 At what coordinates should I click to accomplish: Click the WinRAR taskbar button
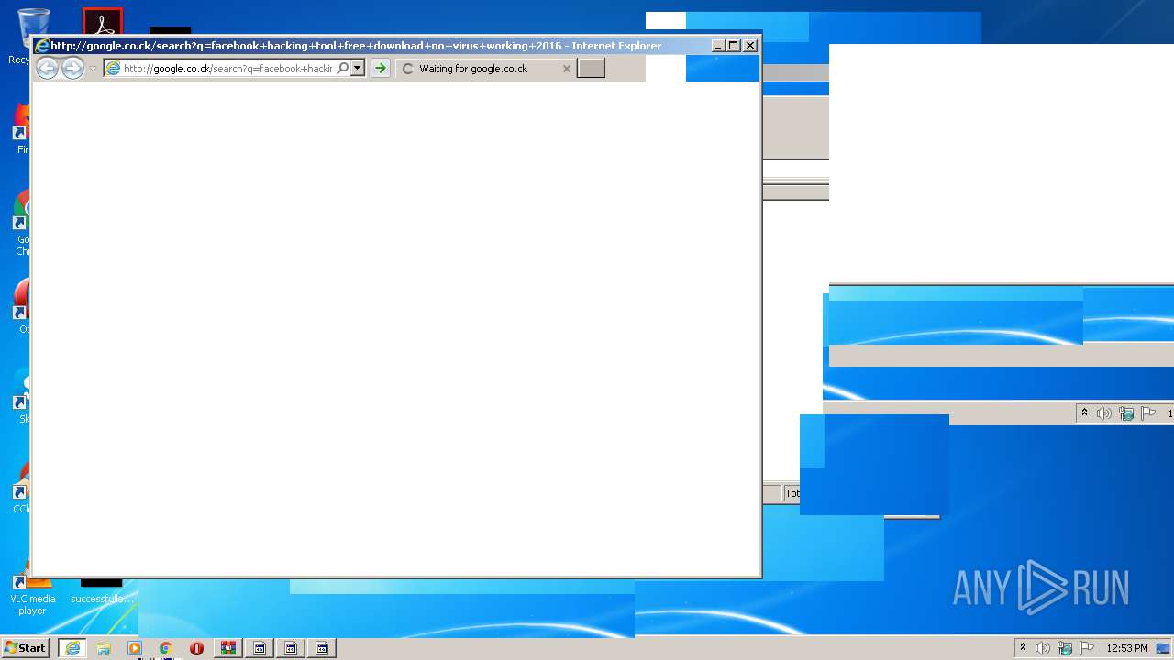pyautogui.click(x=228, y=648)
